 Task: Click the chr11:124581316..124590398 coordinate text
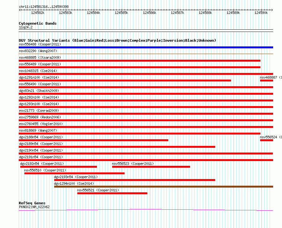(44, 7)
